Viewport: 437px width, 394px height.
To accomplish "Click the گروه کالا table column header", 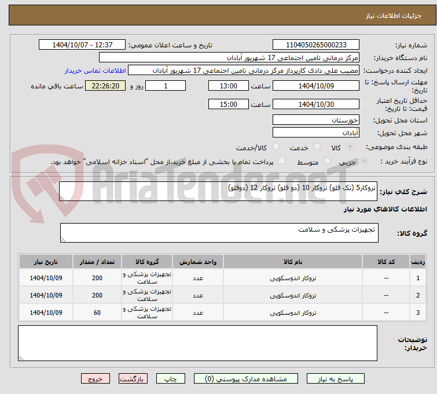I will pyautogui.click(x=147, y=262).
